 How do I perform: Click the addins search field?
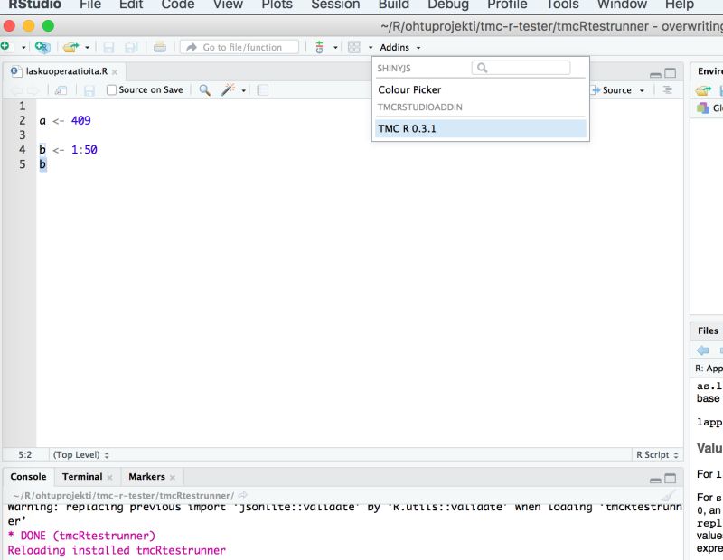point(521,68)
